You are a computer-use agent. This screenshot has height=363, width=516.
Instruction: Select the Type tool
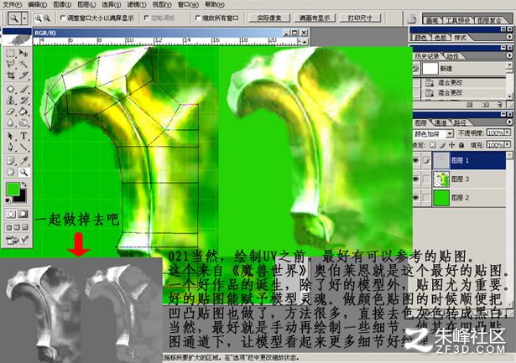point(23,136)
